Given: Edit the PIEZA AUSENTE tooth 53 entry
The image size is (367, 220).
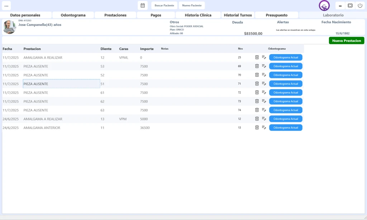Looking at the screenshot, I should [x=264, y=66].
